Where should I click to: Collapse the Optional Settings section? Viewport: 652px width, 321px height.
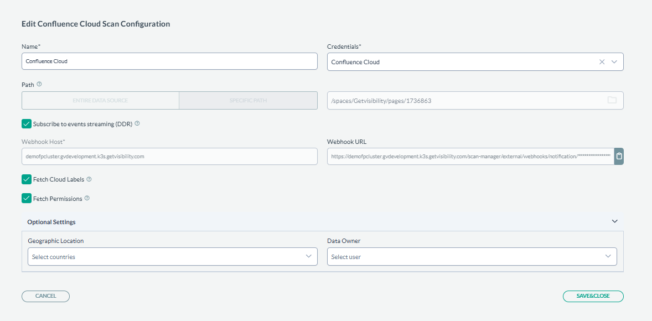pos(614,221)
